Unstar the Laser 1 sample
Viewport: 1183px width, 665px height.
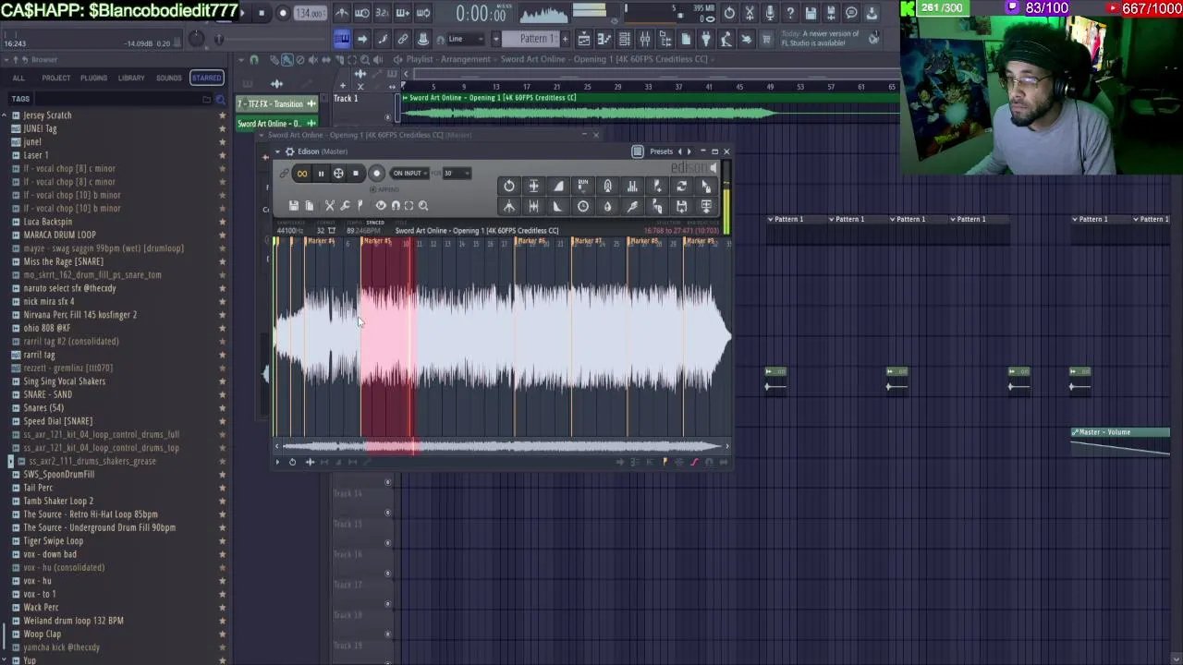(222, 155)
